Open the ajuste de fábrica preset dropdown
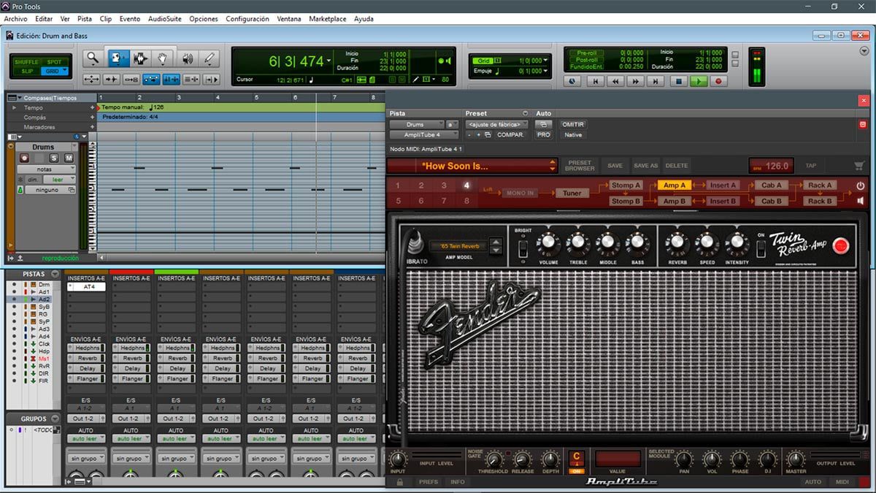 [x=496, y=124]
